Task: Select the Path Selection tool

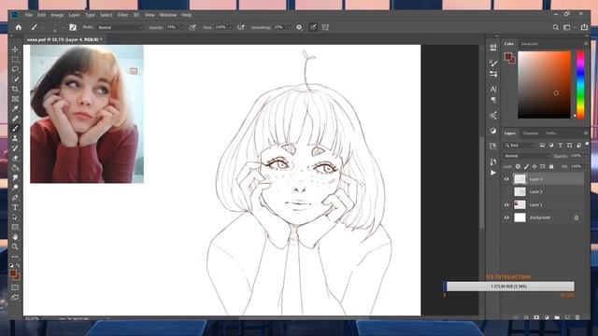Action: click(x=15, y=217)
